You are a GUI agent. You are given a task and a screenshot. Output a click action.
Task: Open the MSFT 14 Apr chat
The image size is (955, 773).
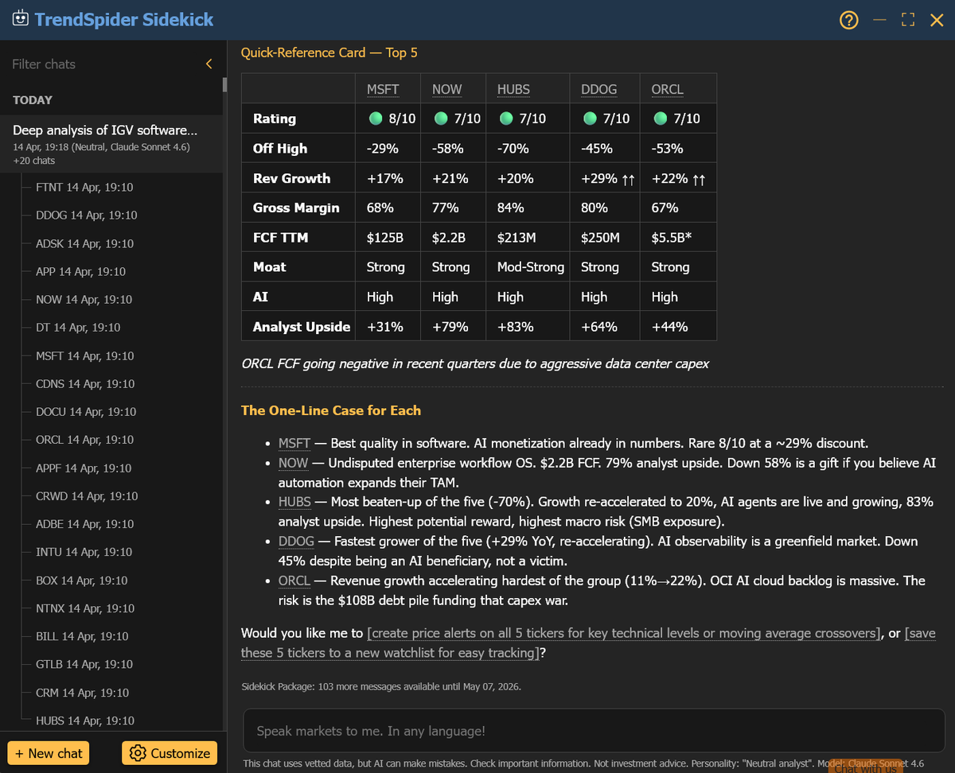pyautogui.click(x=84, y=355)
